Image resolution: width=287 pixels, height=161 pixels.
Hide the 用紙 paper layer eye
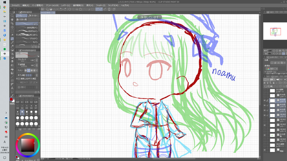click(x=264, y=150)
